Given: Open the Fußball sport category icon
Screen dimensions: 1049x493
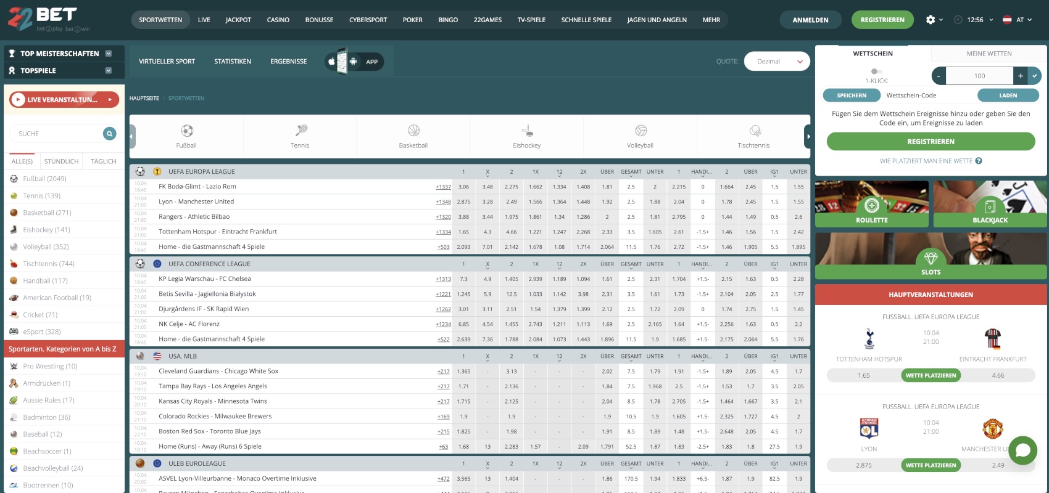Looking at the screenshot, I should (187, 131).
